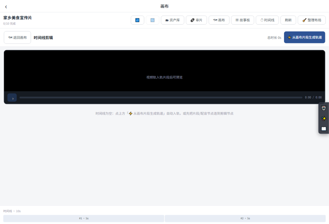Switch to the 故事板 storyboard view
Image resolution: width=329 pixels, height=224 pixels.
click(x=243, y=20)
